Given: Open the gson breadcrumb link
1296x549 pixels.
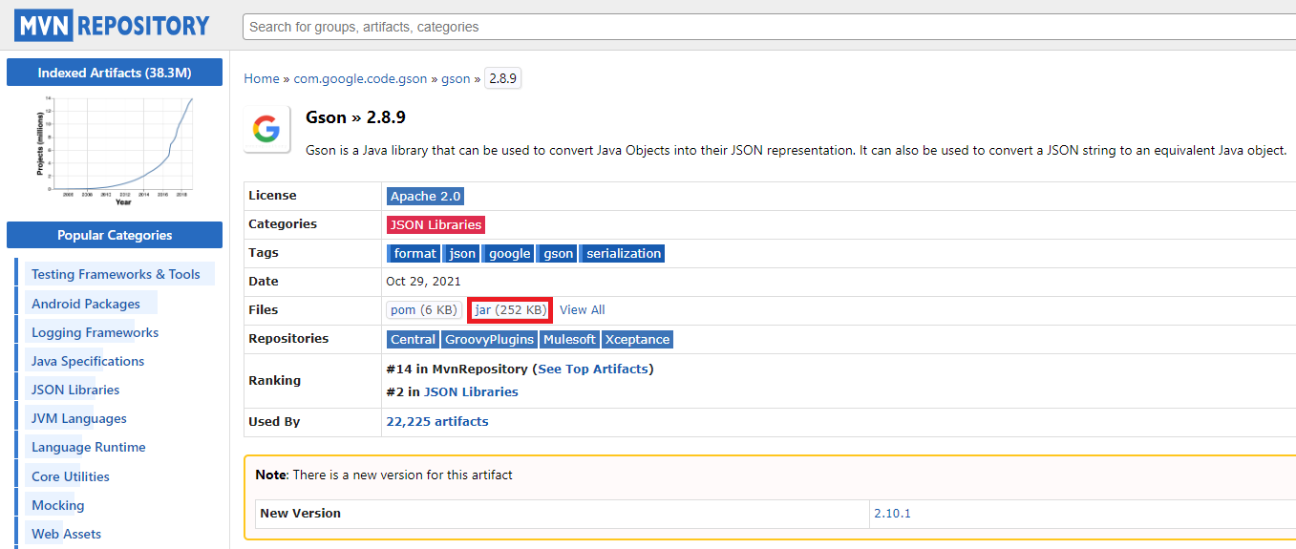Looking at the screenshot, I should 456,78.
